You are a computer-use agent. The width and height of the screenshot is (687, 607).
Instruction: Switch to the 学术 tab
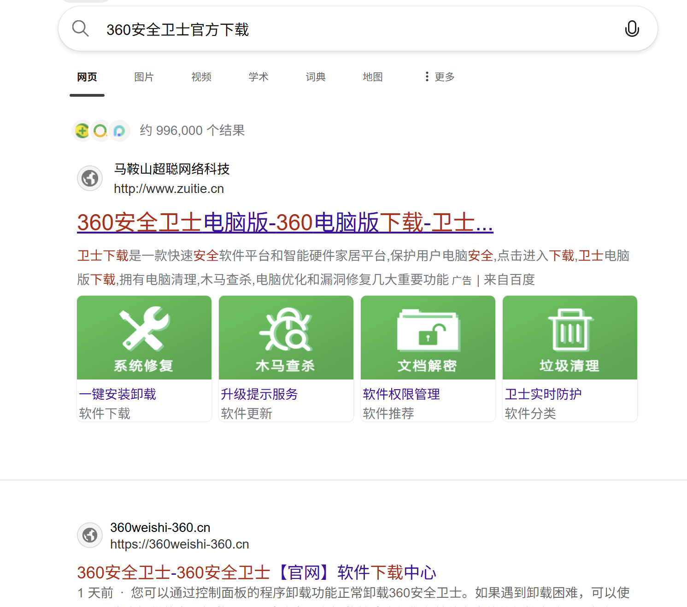coord(258,77)
